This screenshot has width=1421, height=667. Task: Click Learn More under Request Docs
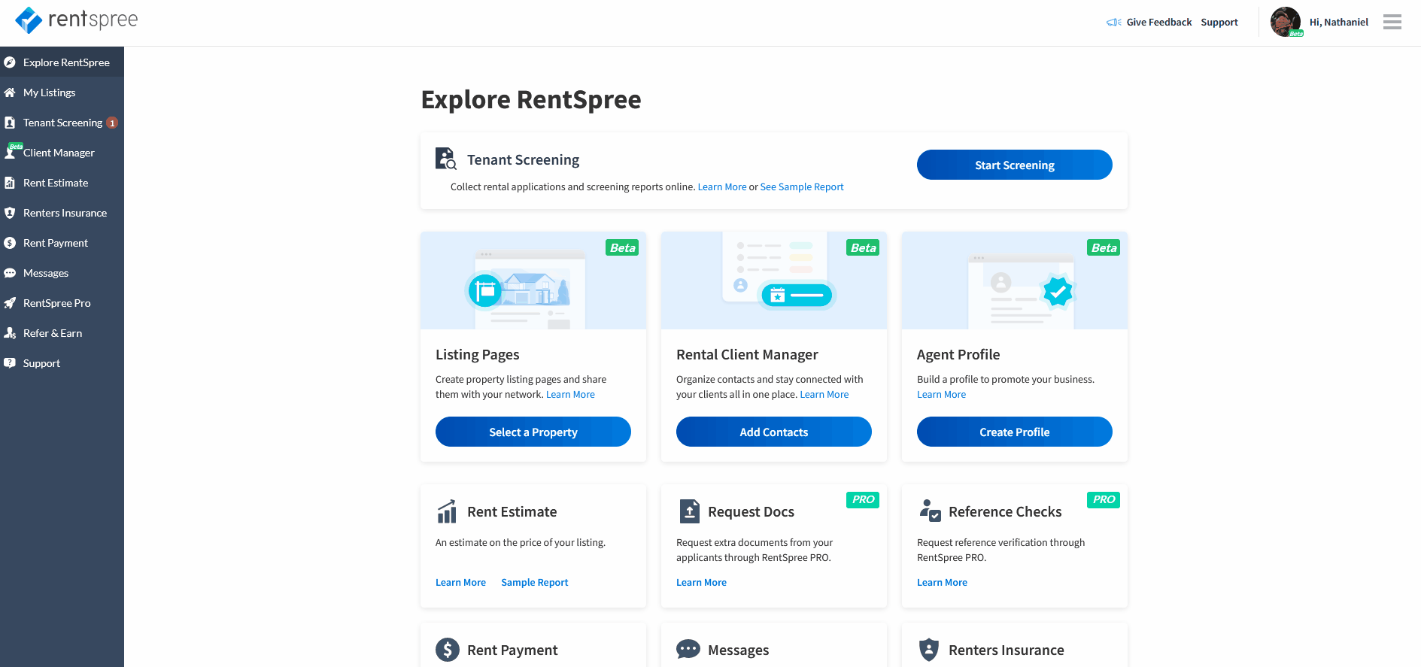pos(701,582)
